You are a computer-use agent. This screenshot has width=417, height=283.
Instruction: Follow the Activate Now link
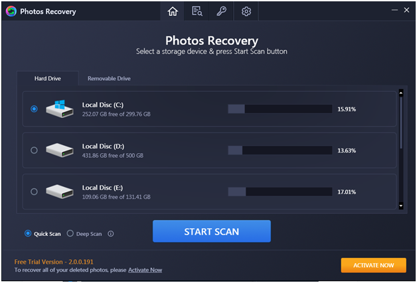(145, 270)
